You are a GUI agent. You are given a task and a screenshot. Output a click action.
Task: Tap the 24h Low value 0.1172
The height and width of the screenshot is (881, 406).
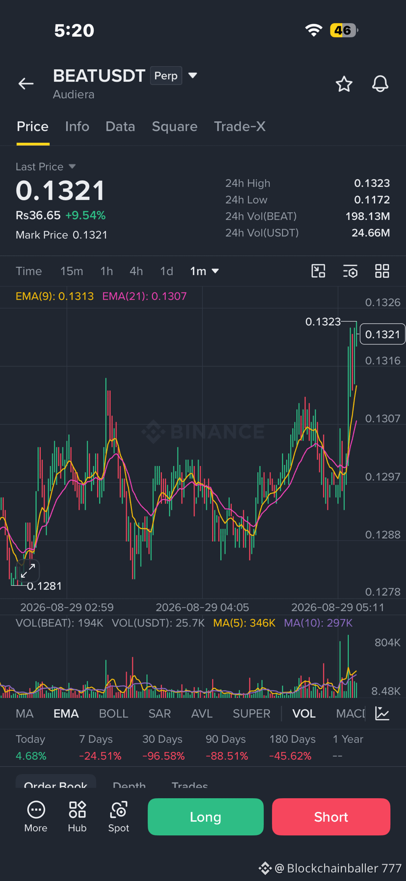[x=372, y=200]
